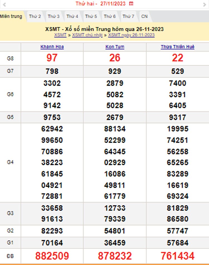Open the calendar date picker icon
209x265 pixels.
[131, 4]
